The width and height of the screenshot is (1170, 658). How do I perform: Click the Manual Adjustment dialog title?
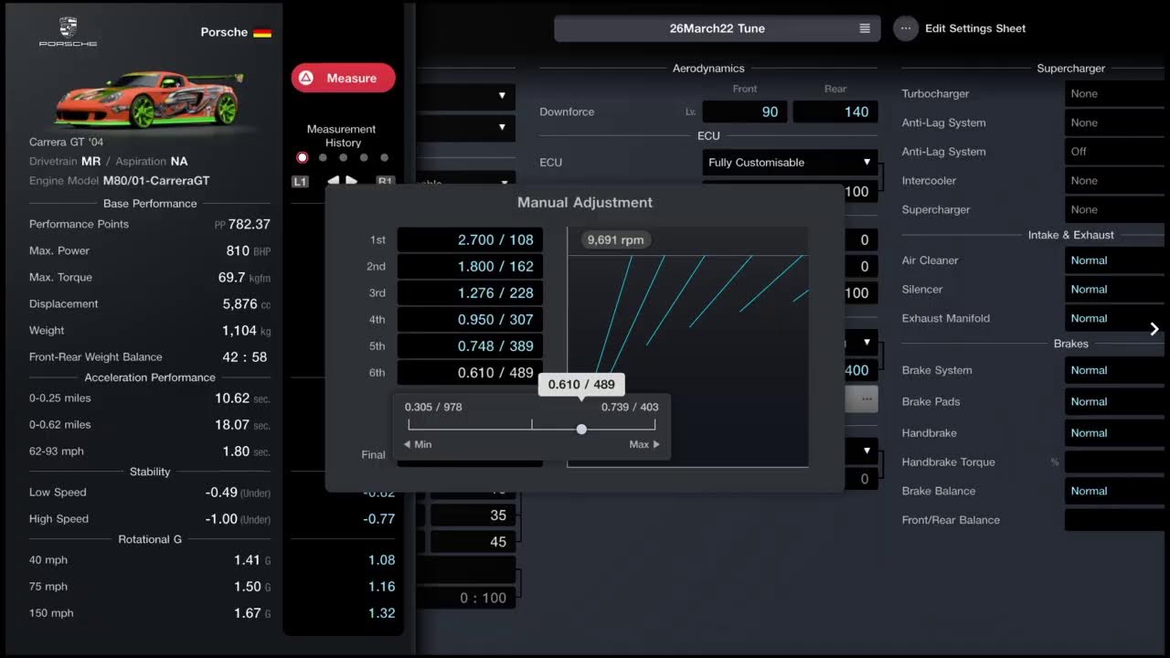coord(585,202)
